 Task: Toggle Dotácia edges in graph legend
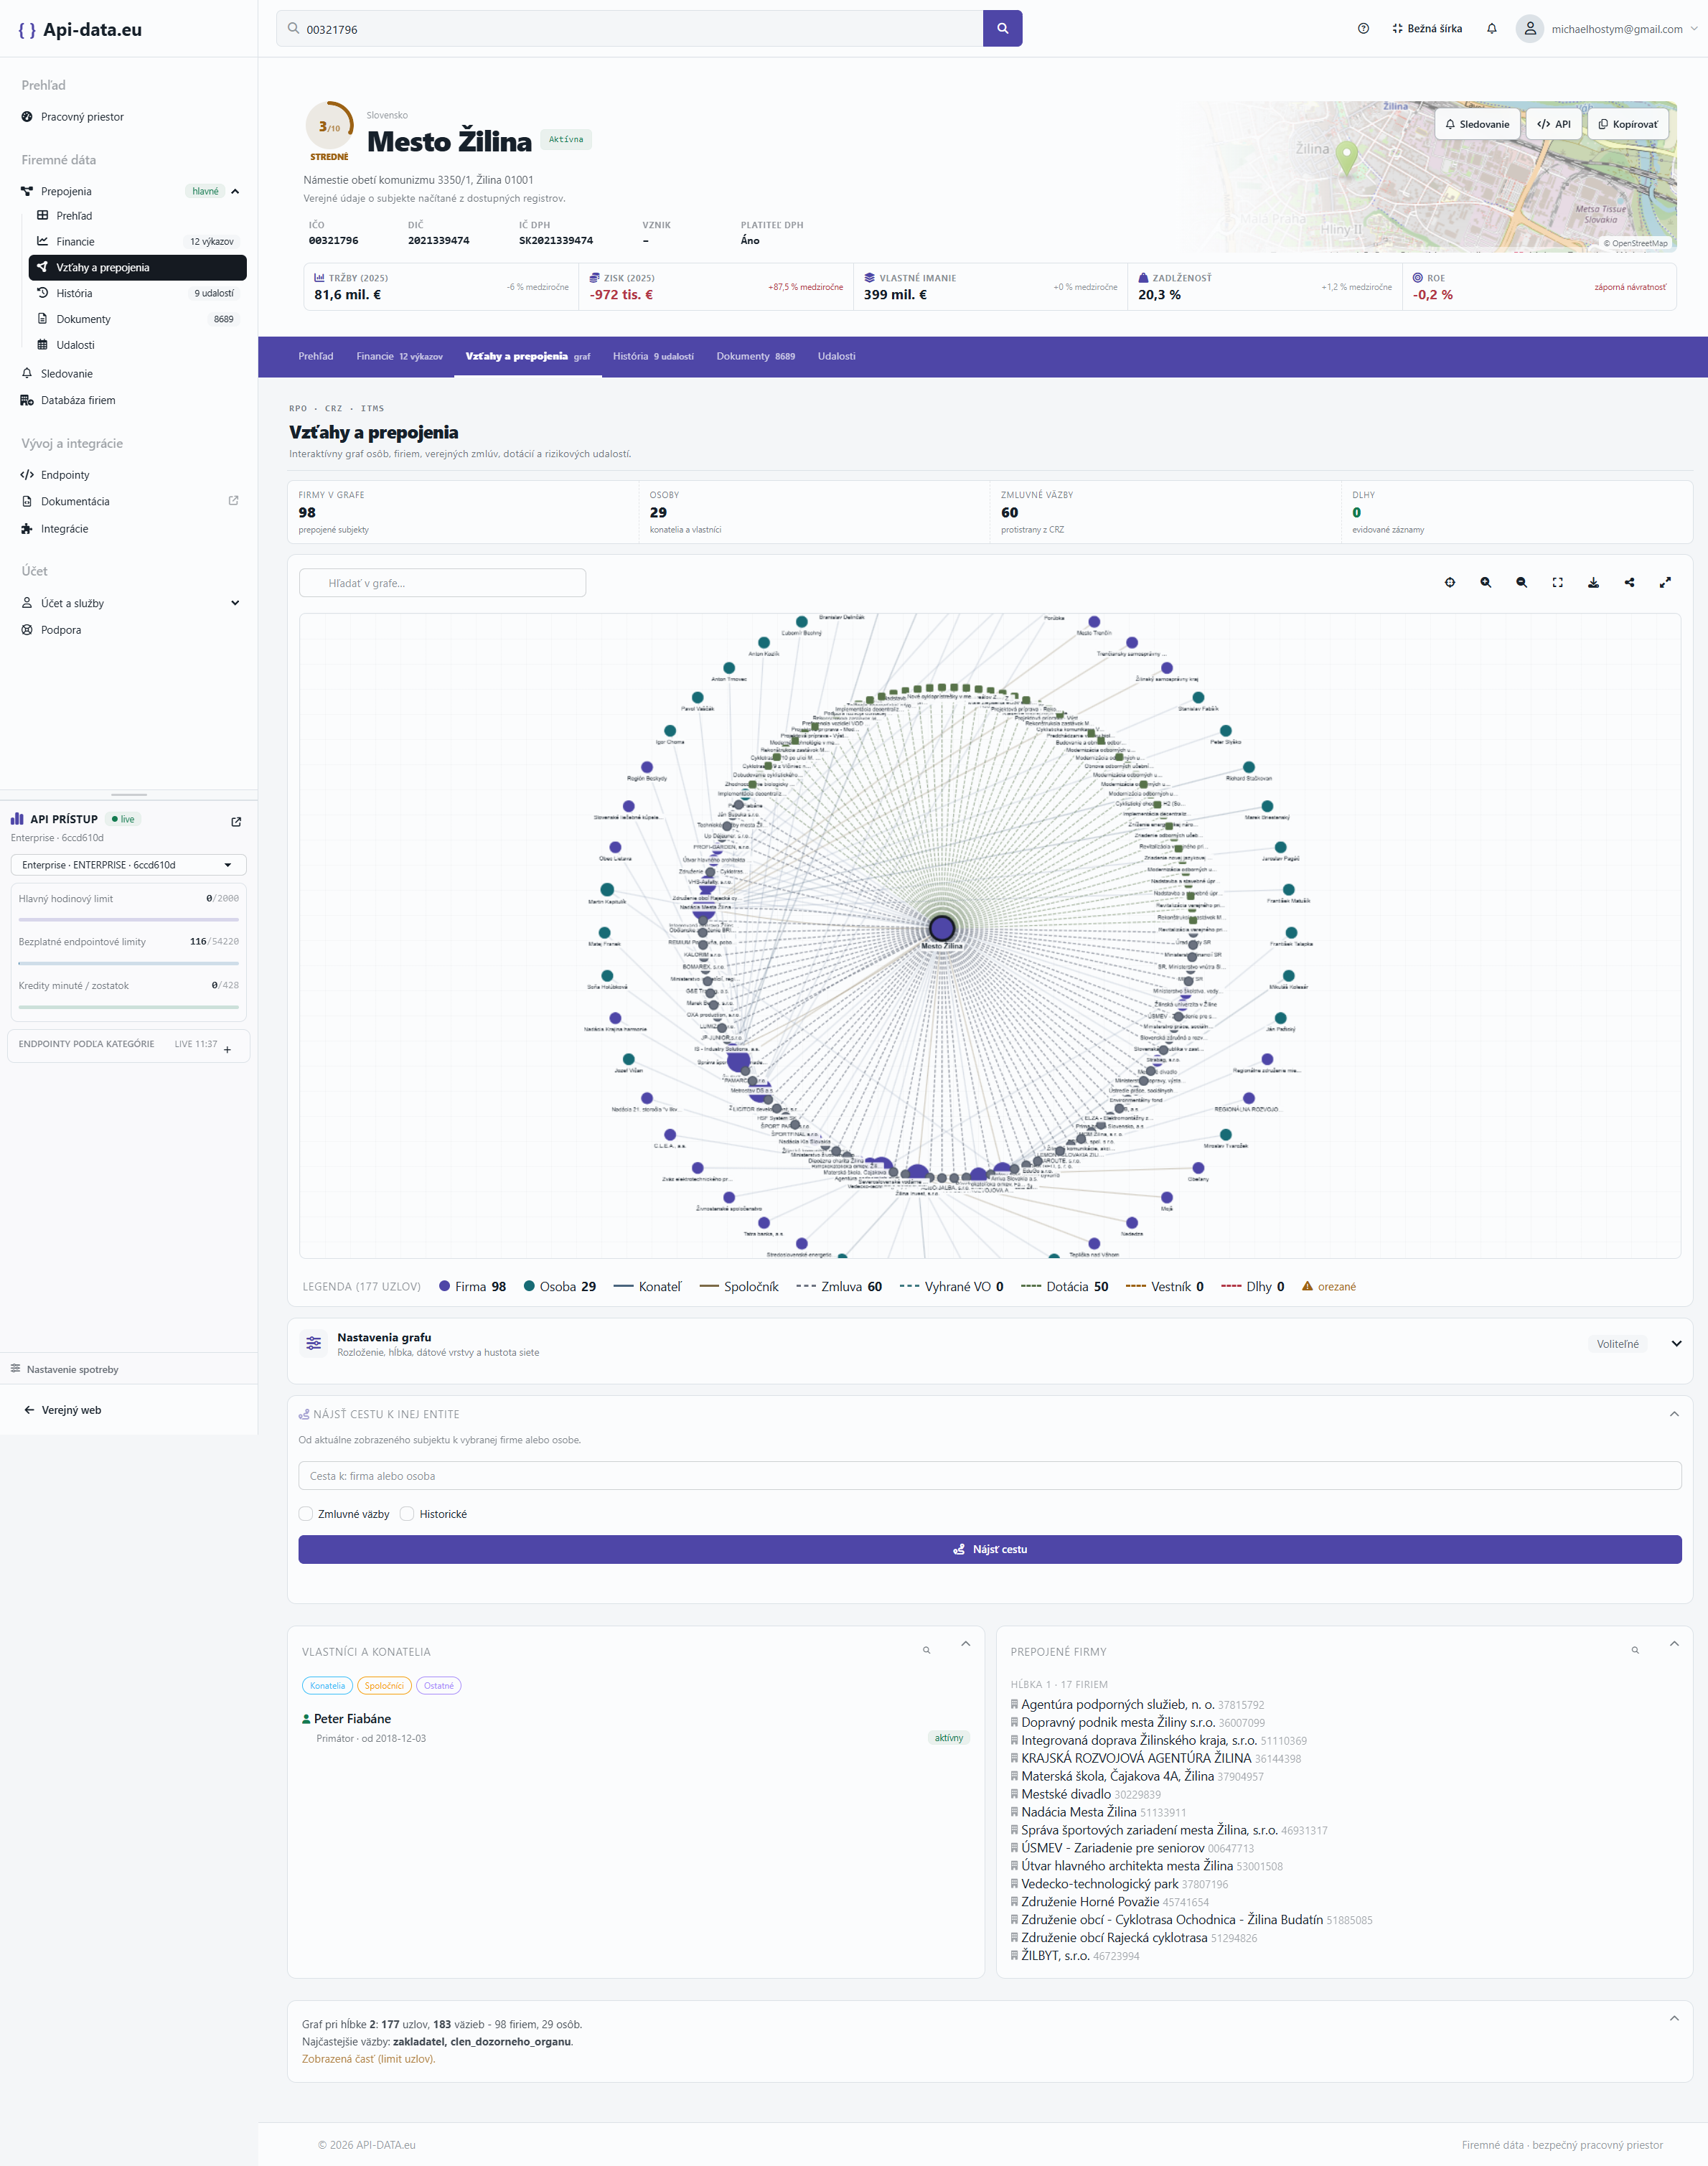[1064, 1287]
